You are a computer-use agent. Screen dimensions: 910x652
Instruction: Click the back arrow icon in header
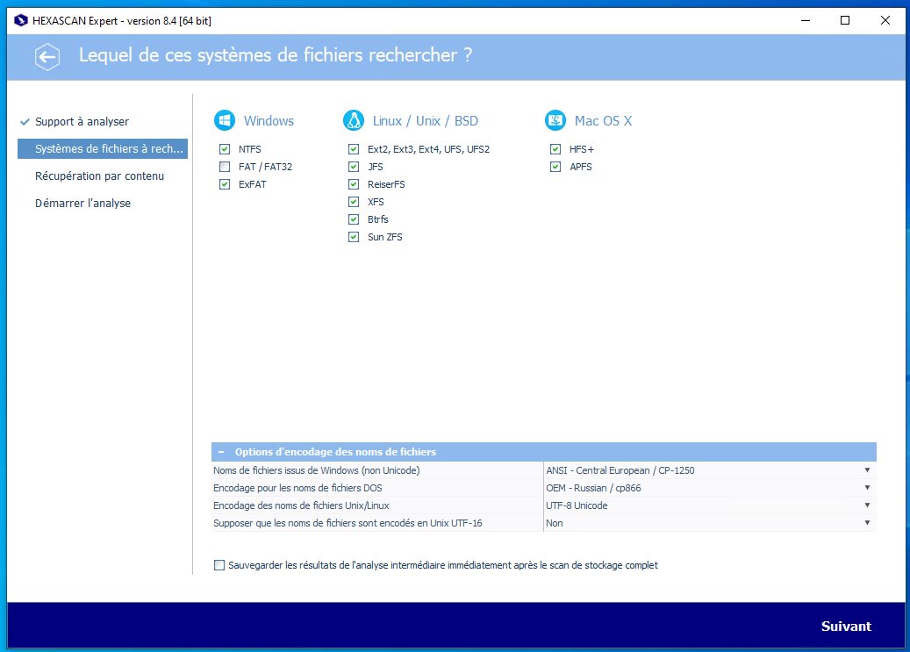47,57
